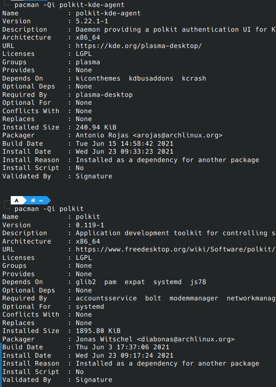Click the kiconthemes dependency name

[x=98, y=78]
